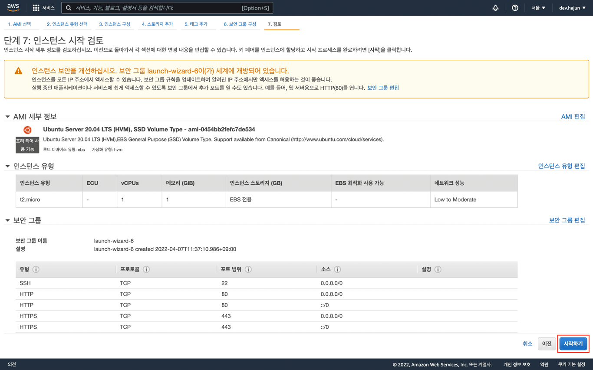Click 보안 그룹 편집 link in warning box

point(383,88)
